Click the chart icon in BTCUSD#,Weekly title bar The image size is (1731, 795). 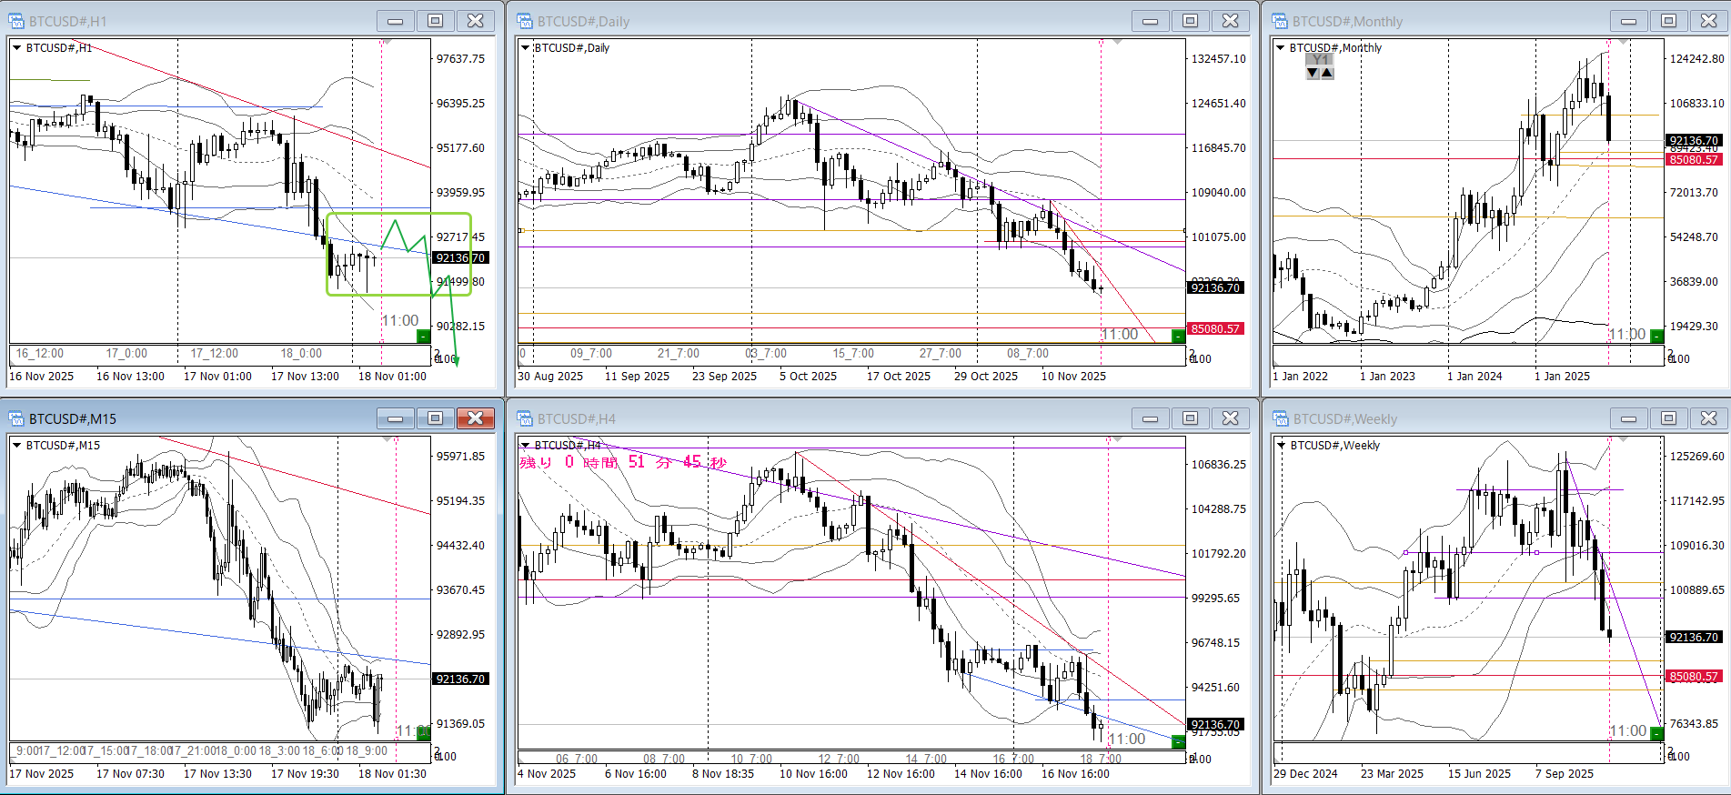pyautogui.click(x=1281, y=418)
